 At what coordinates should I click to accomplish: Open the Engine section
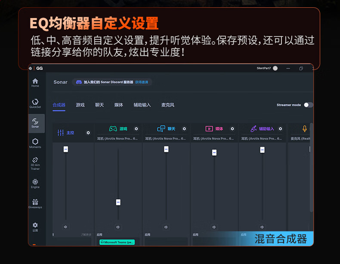(x=35, y=183)
